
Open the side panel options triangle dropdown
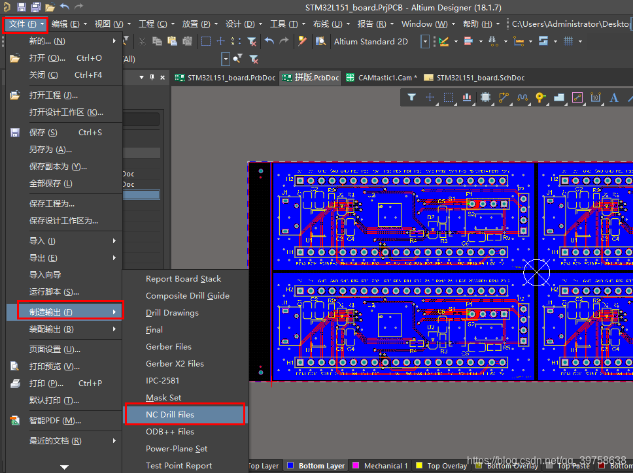pos(141,78)
